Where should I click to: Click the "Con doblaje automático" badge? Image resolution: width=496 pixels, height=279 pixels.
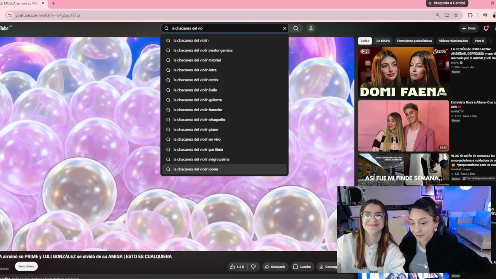coord(478,179)
